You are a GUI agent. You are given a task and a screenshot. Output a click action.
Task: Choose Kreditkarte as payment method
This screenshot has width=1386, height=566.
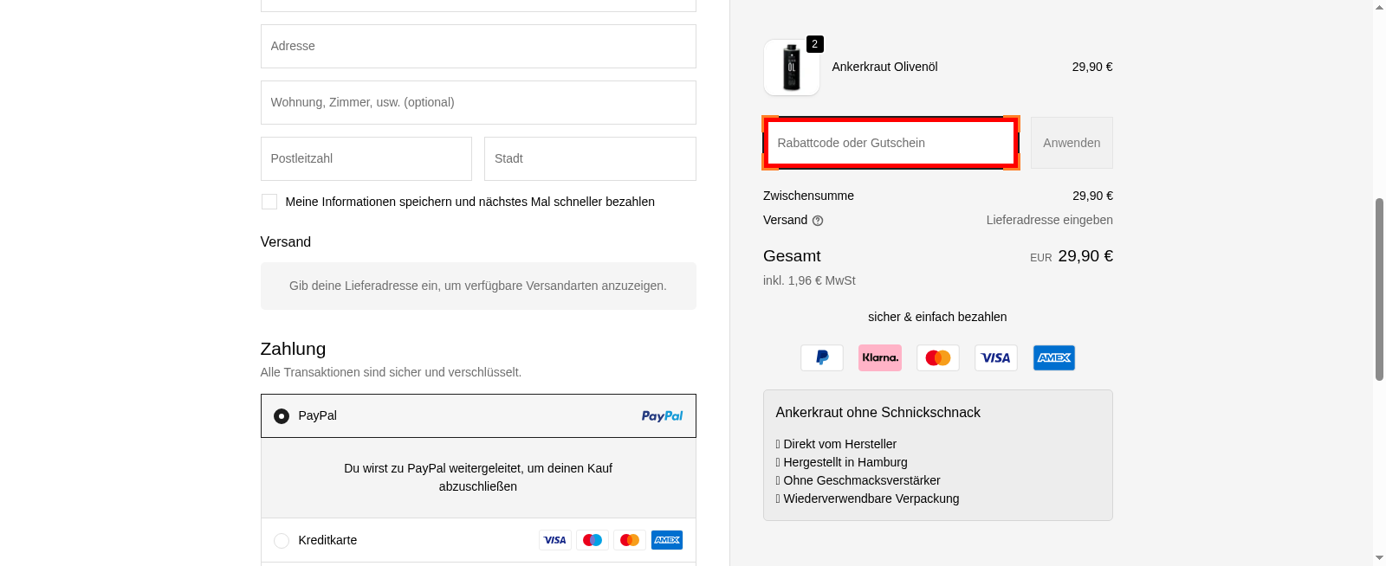(x=281, y=539)
